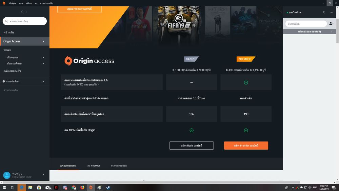Click the Origin logo in the menu bar
The height and width of the screenshot is (191, 339).
pos(4,3)
